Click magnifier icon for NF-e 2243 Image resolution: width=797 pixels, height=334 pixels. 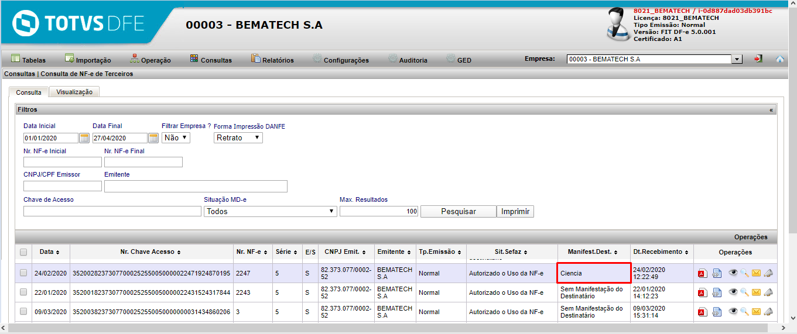pos(744,292)
